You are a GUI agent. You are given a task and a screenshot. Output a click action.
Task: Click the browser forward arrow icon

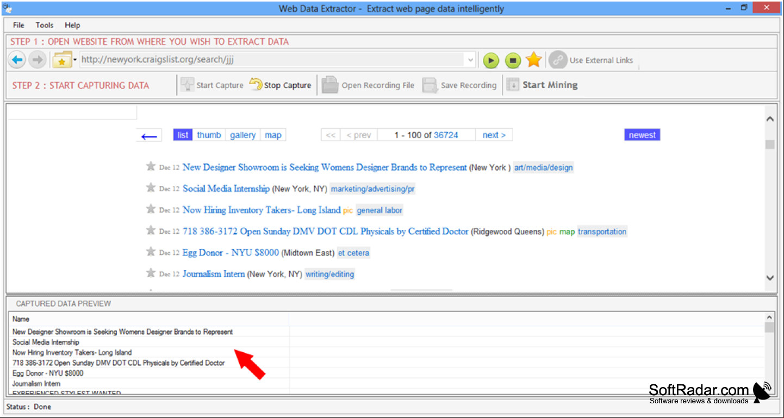(x=37, y=60)
